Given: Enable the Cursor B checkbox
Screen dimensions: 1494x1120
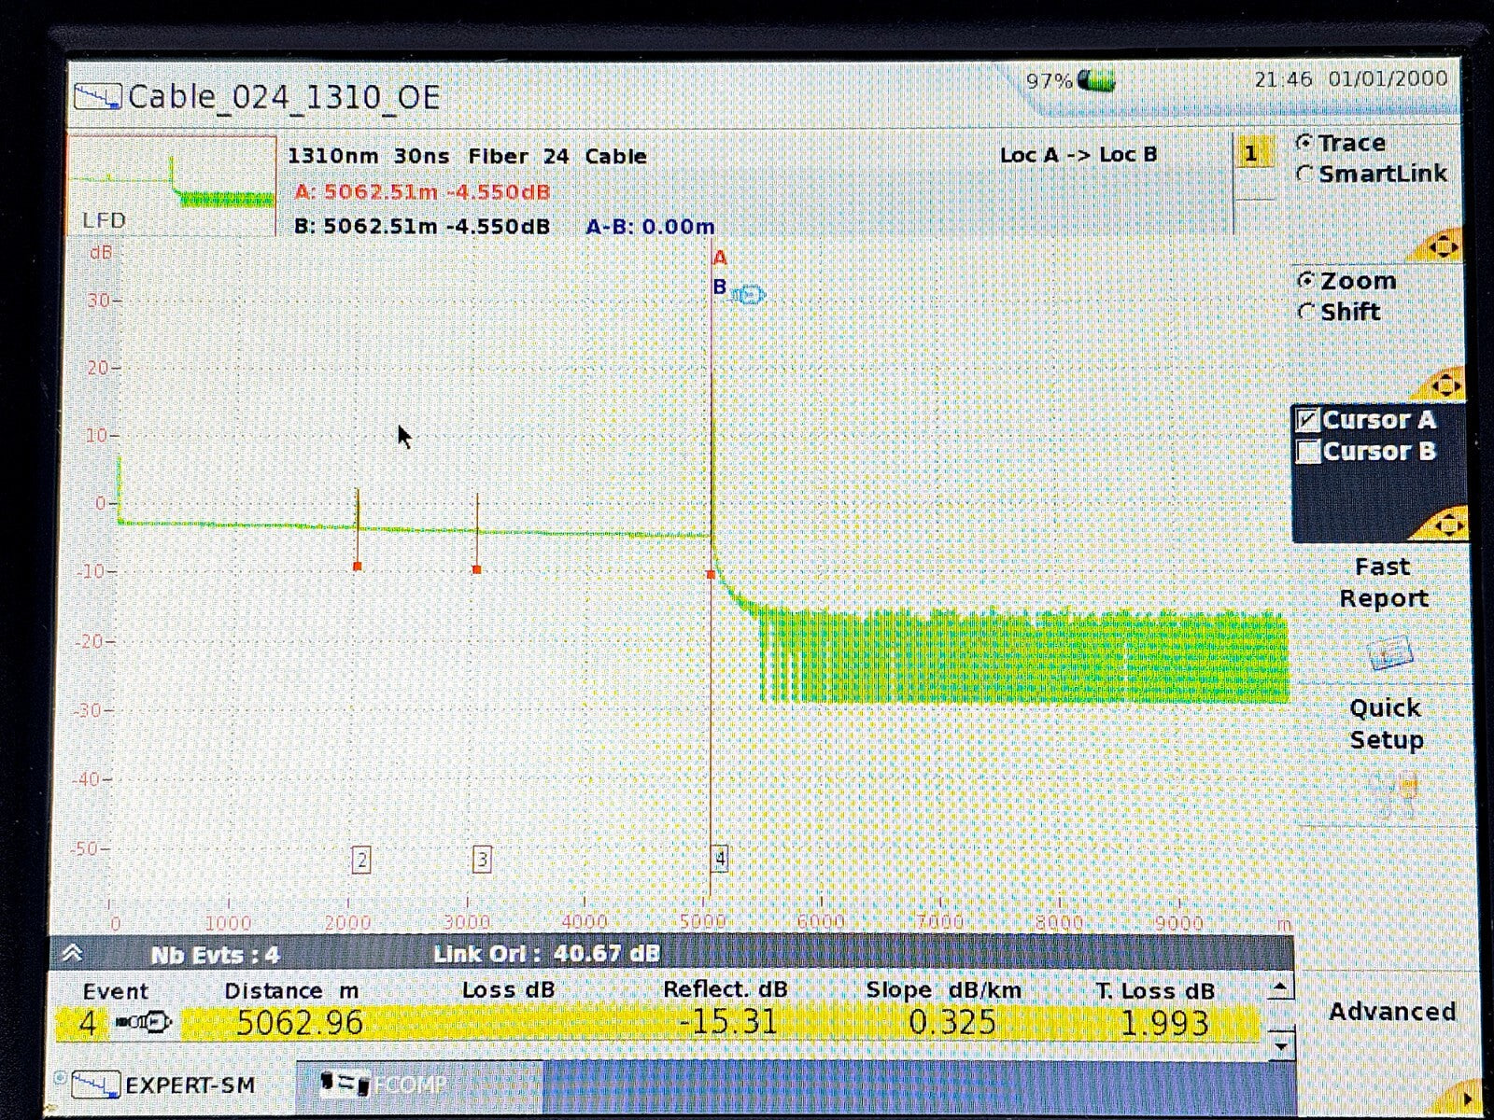Looking at the screenshot, I should (x=1309, y=452).
